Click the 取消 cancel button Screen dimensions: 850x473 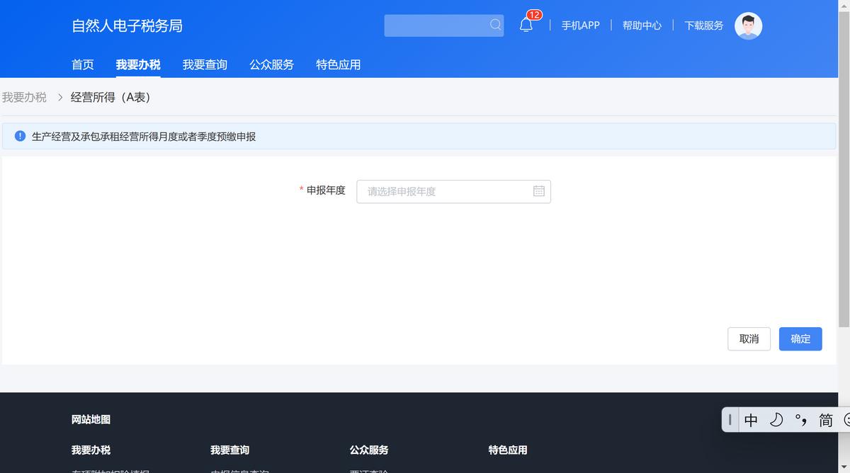(x=749, y=339)
